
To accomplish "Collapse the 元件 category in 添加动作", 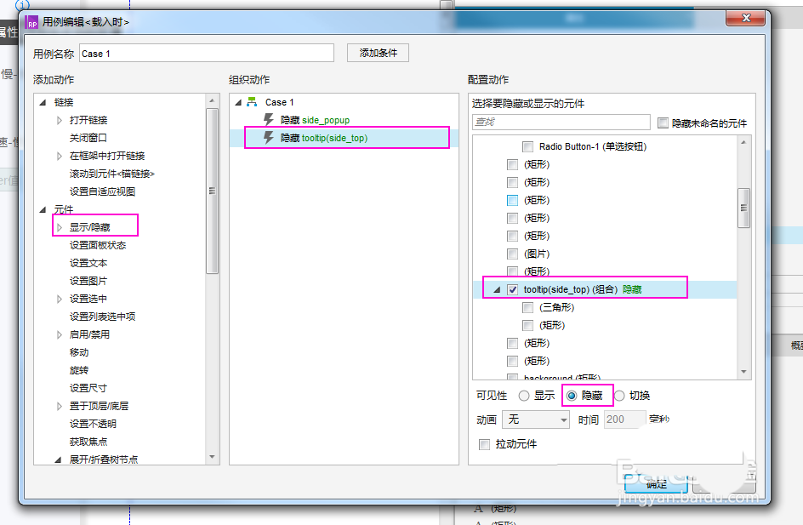I will (42, 208).
